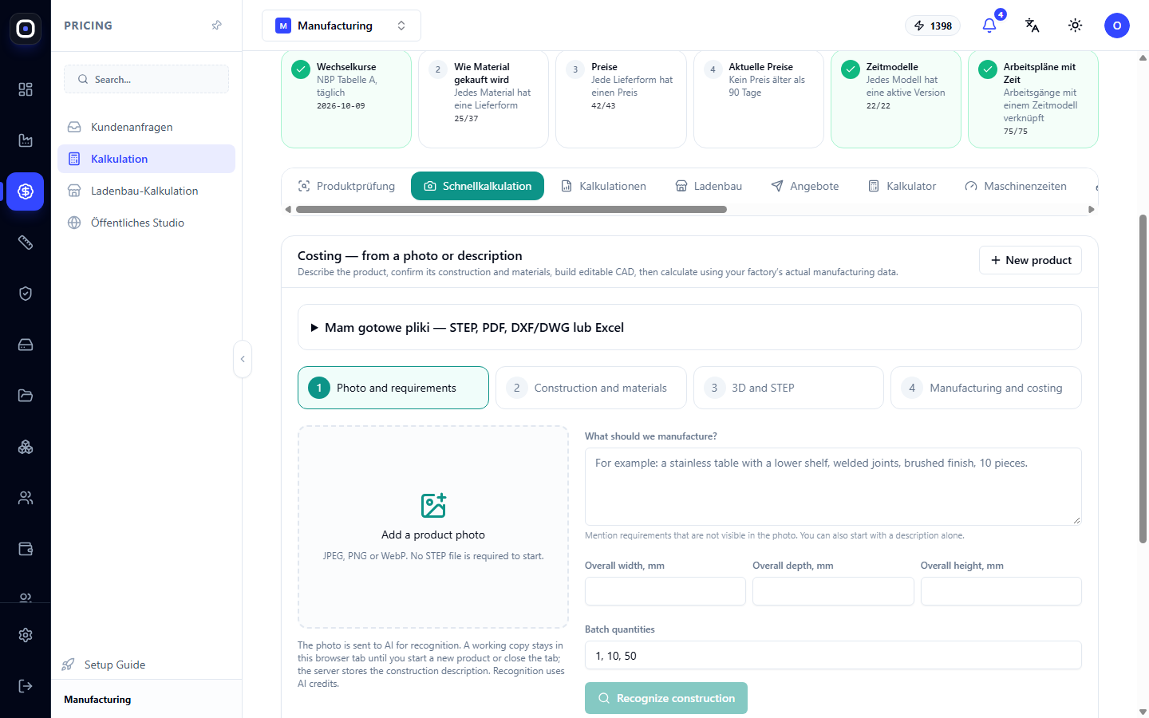Expand the 'Mam gotowe pliki' section
Viewport: 1149px width, 718px height.
(689, 327)
